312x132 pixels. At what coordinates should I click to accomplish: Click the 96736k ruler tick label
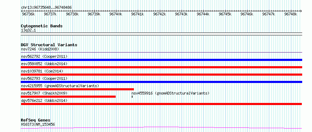(x=29, y=14)
